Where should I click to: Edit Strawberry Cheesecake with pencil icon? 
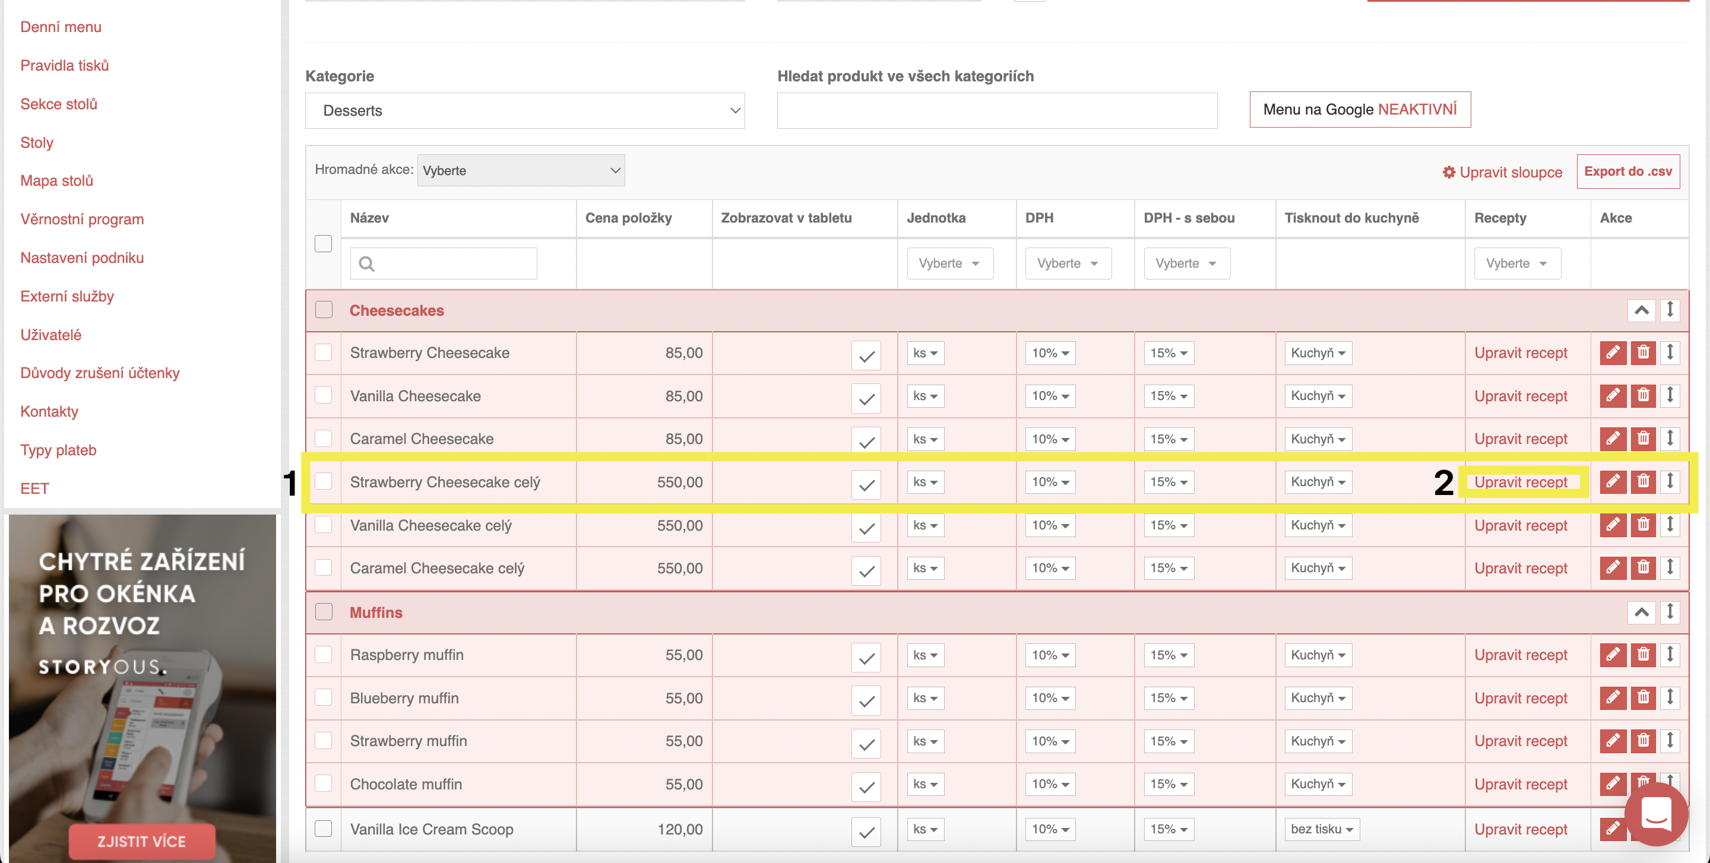tap(1613, 352)
